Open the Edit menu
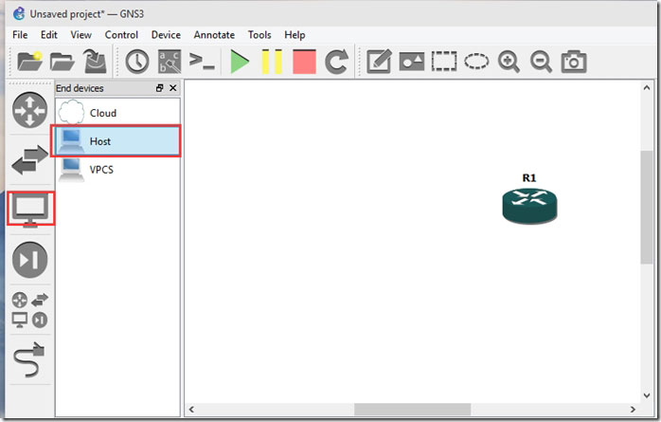Viewport: 661px width, 422px height. tap(49, 35)
